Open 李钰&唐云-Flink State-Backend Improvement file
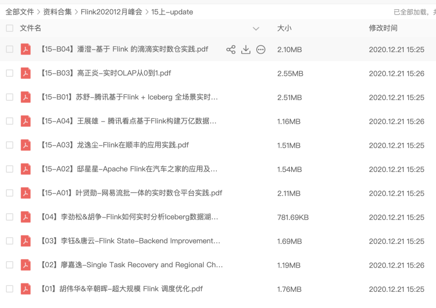This screenshot has width=436, height=308. click(x=130, y=241)
